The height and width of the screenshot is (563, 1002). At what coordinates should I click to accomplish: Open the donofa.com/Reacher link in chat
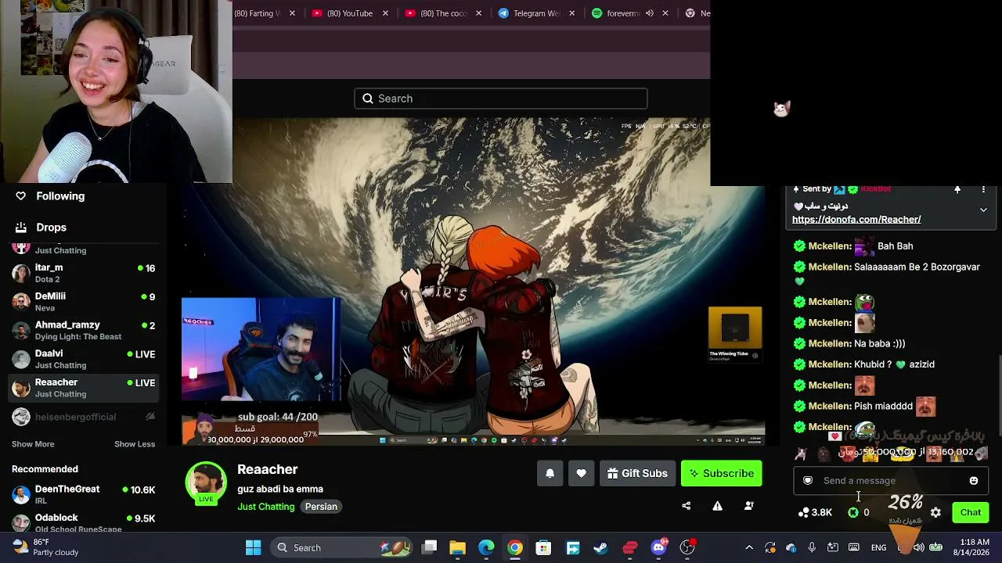click(x=856, y=220)
